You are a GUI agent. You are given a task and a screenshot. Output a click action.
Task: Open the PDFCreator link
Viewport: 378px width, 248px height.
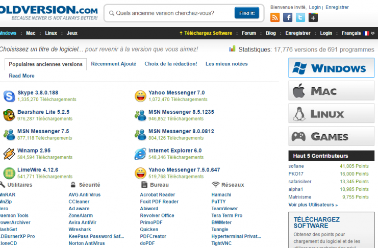click(x=153, y=236)
